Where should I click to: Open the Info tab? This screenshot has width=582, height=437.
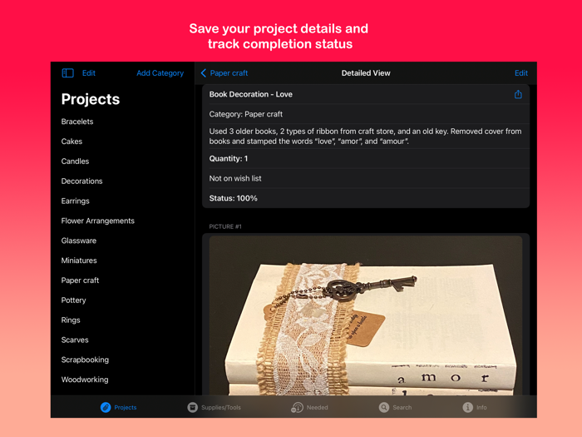click(x=475, y=407)
